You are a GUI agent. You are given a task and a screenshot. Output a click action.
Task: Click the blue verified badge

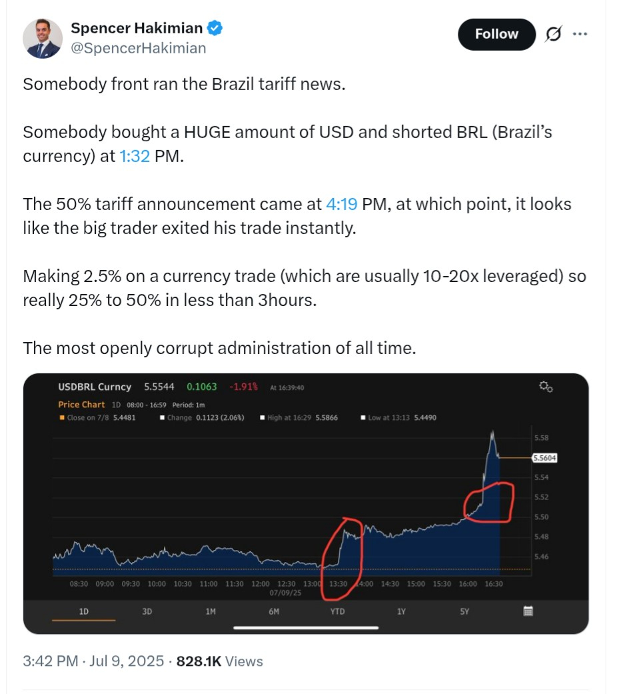(215, 28)
